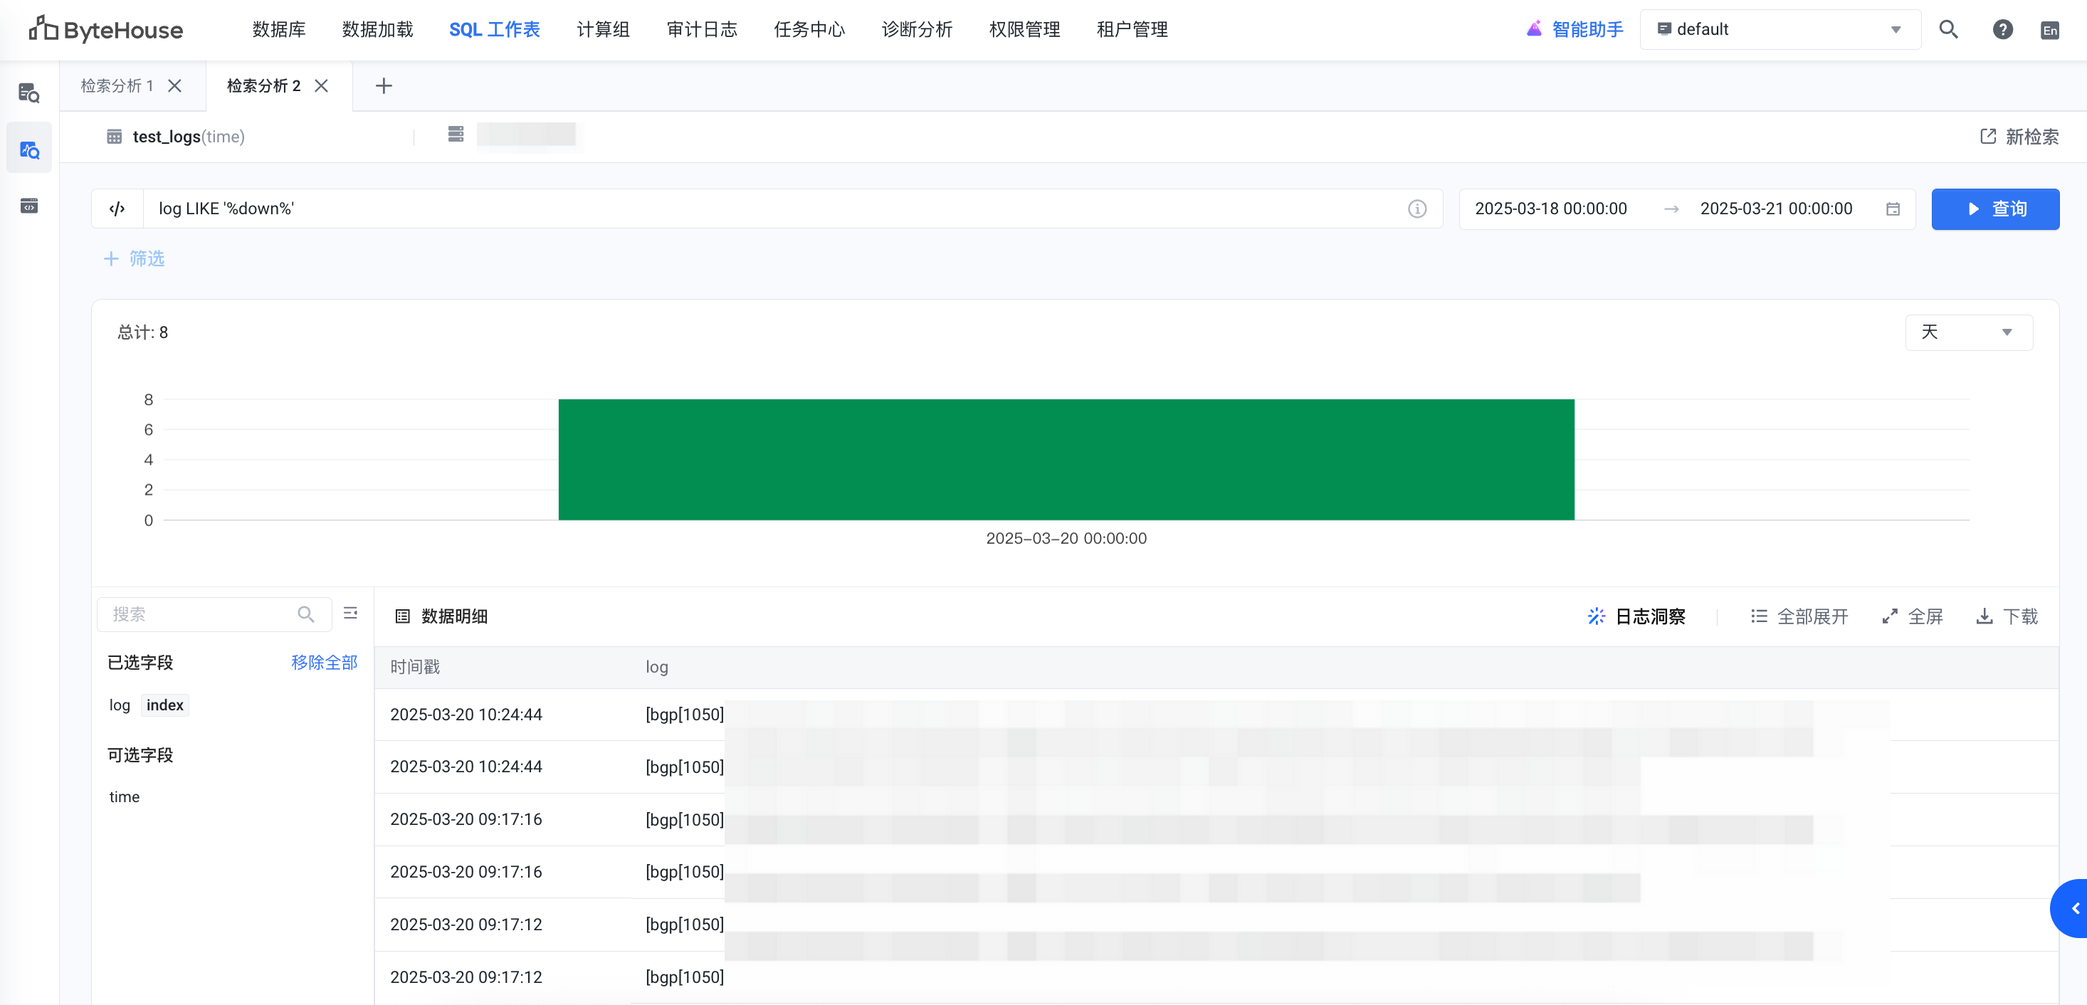Download results with the 下载 button
Screen dimensions: 2087x1005
click(x=2007, y=616)
